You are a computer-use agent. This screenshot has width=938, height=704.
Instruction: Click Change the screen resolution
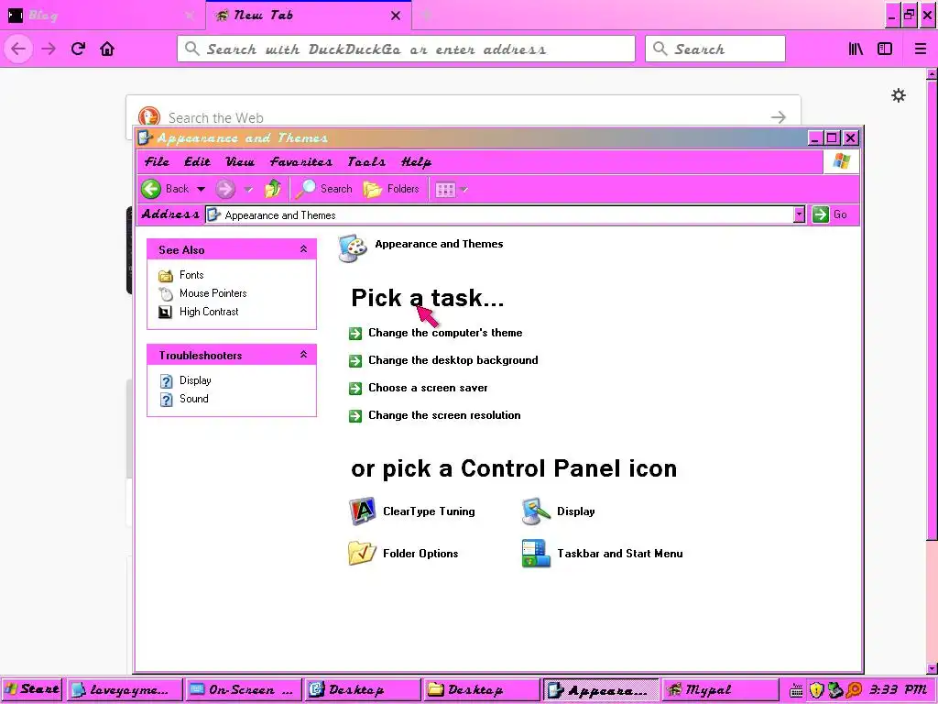(435, 415)
